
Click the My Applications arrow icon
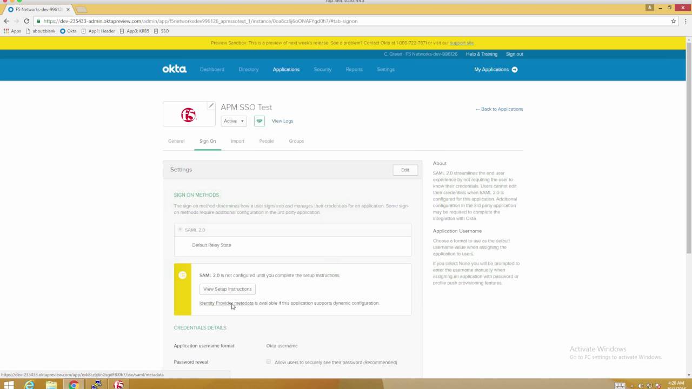pyautogui.click(x=515, y=69)
